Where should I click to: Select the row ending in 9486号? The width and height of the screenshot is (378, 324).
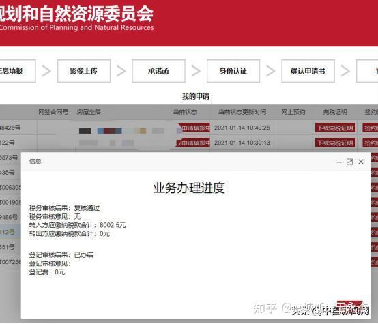pyautogui.click(x=10, y=218)
